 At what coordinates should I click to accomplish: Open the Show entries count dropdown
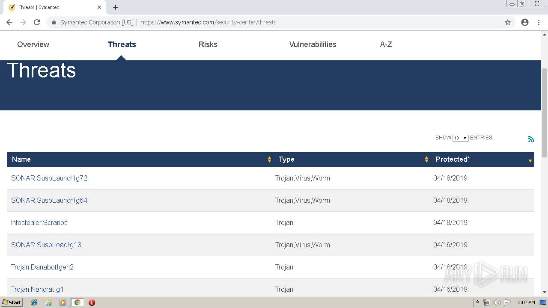[460, 138]
